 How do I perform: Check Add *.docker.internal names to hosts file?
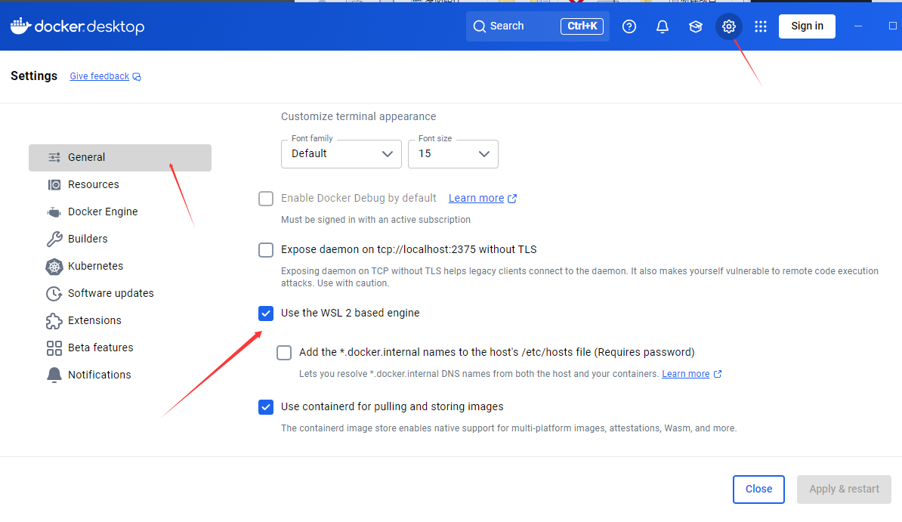pos(284,353)
